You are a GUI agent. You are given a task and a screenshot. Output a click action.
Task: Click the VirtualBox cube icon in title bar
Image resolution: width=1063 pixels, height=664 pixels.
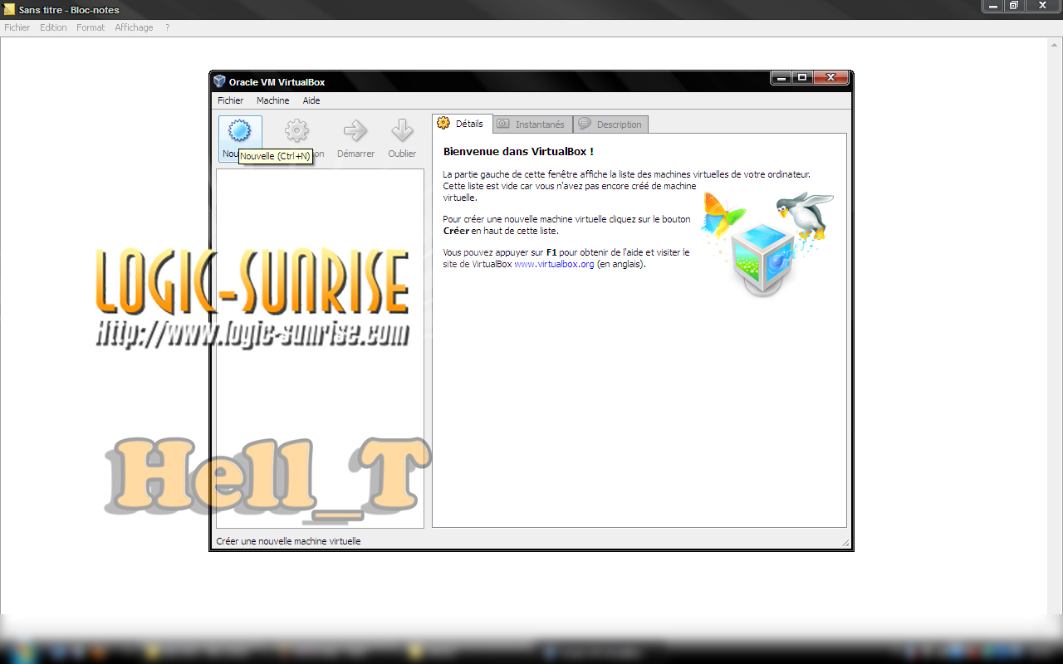point(219,81)
